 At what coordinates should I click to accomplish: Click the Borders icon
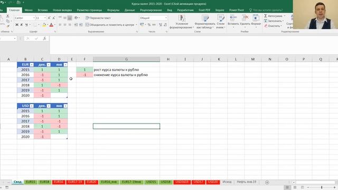(35, 25)
